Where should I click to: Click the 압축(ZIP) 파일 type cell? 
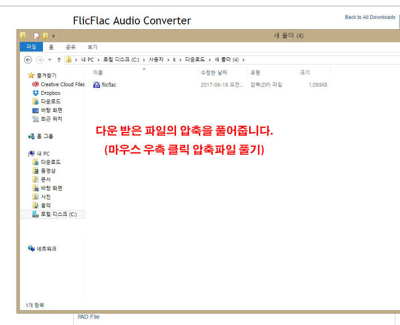(266, 85)
